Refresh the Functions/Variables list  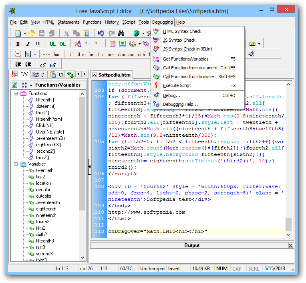click(x=15, y=85)
